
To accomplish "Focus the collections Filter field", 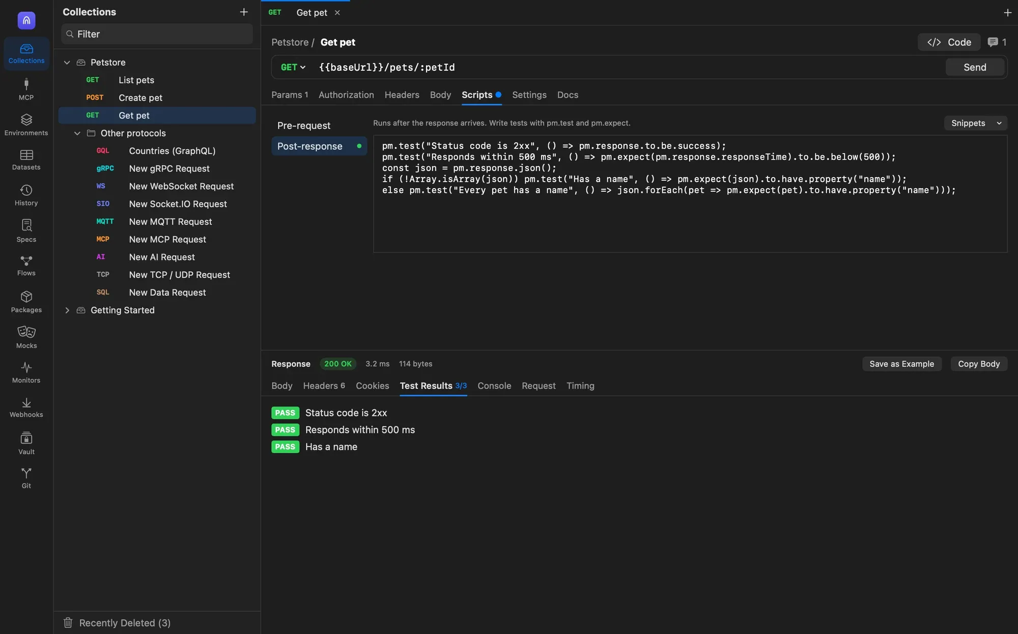I will click(x=157, y=34).
